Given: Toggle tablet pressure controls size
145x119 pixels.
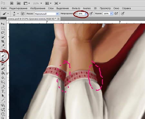Looking at the screenshot, I should click(123, 14).
